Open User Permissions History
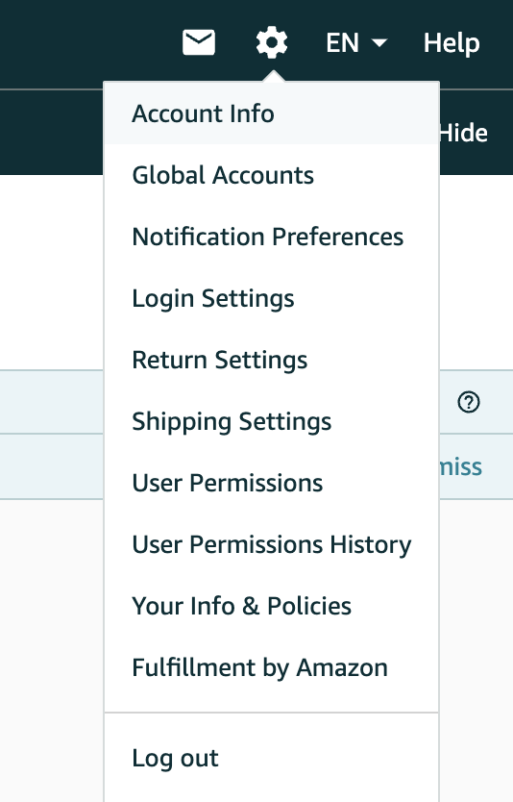Screen dimensions: 513x802 point(272,544)
